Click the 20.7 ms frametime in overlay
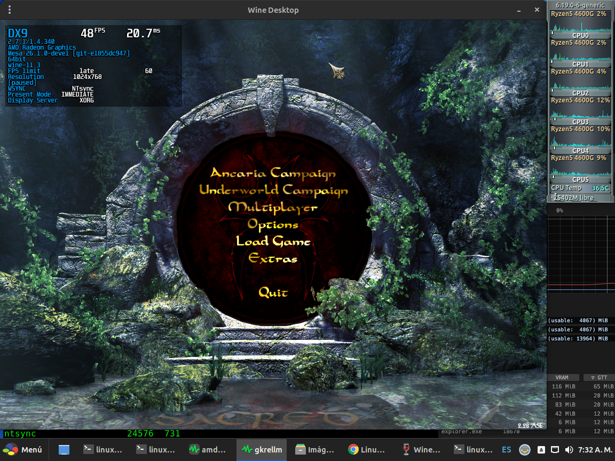Screen dimensions: 615x461 [x=143, y=33]
